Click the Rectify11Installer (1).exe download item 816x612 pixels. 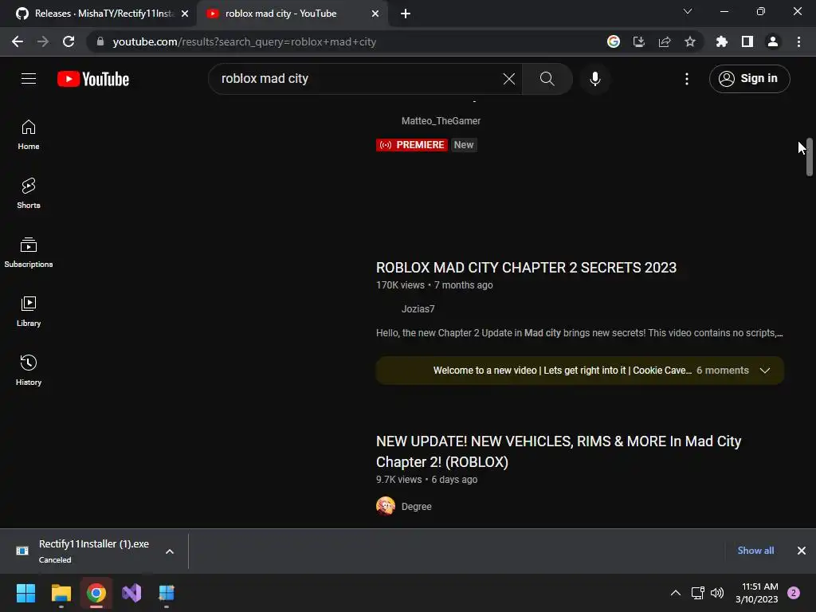click(x=94, y=551)
